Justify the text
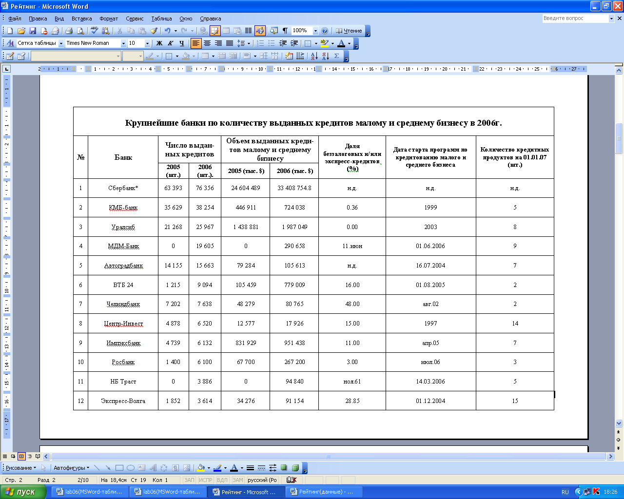The width and height of the screenshot is (624, 499). pyautogui.click(x=230, y=43)
